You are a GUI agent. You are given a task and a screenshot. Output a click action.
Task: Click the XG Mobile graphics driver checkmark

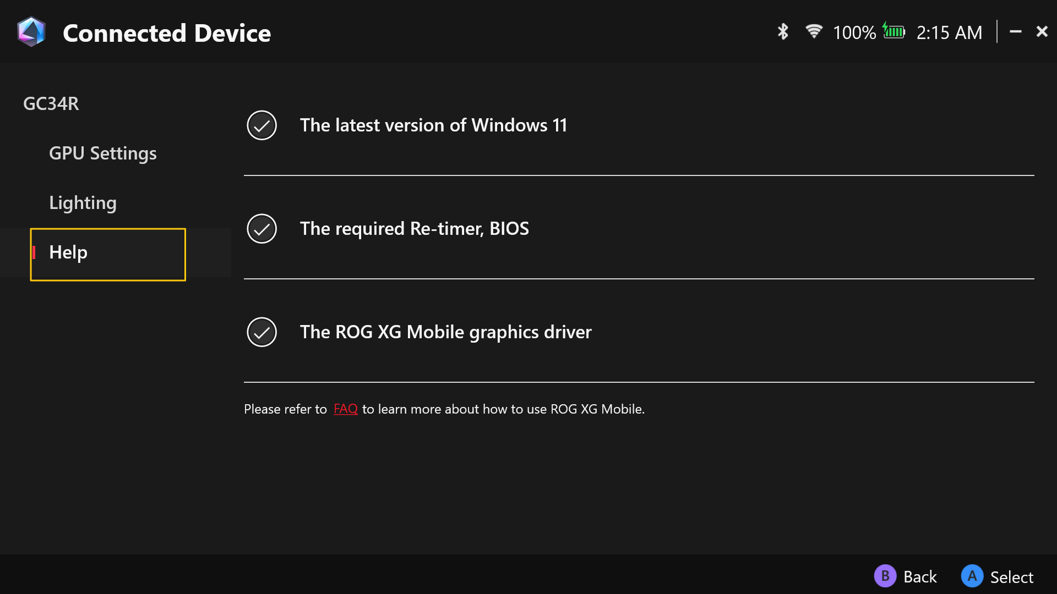(x=261, y=332)
